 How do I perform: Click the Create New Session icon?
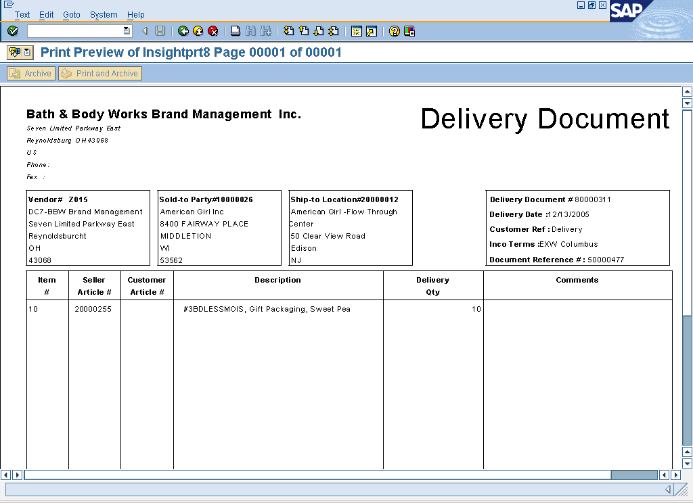pos(356,31)
